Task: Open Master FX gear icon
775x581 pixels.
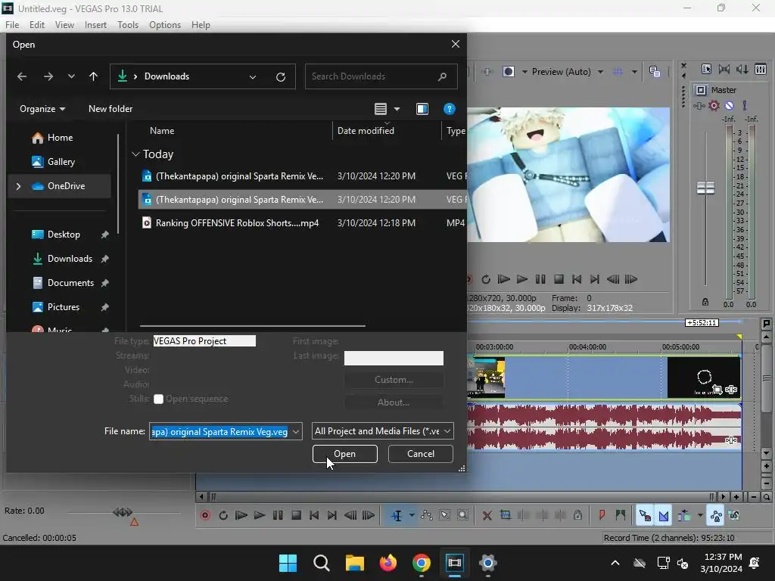Action: tap(714, 105)
